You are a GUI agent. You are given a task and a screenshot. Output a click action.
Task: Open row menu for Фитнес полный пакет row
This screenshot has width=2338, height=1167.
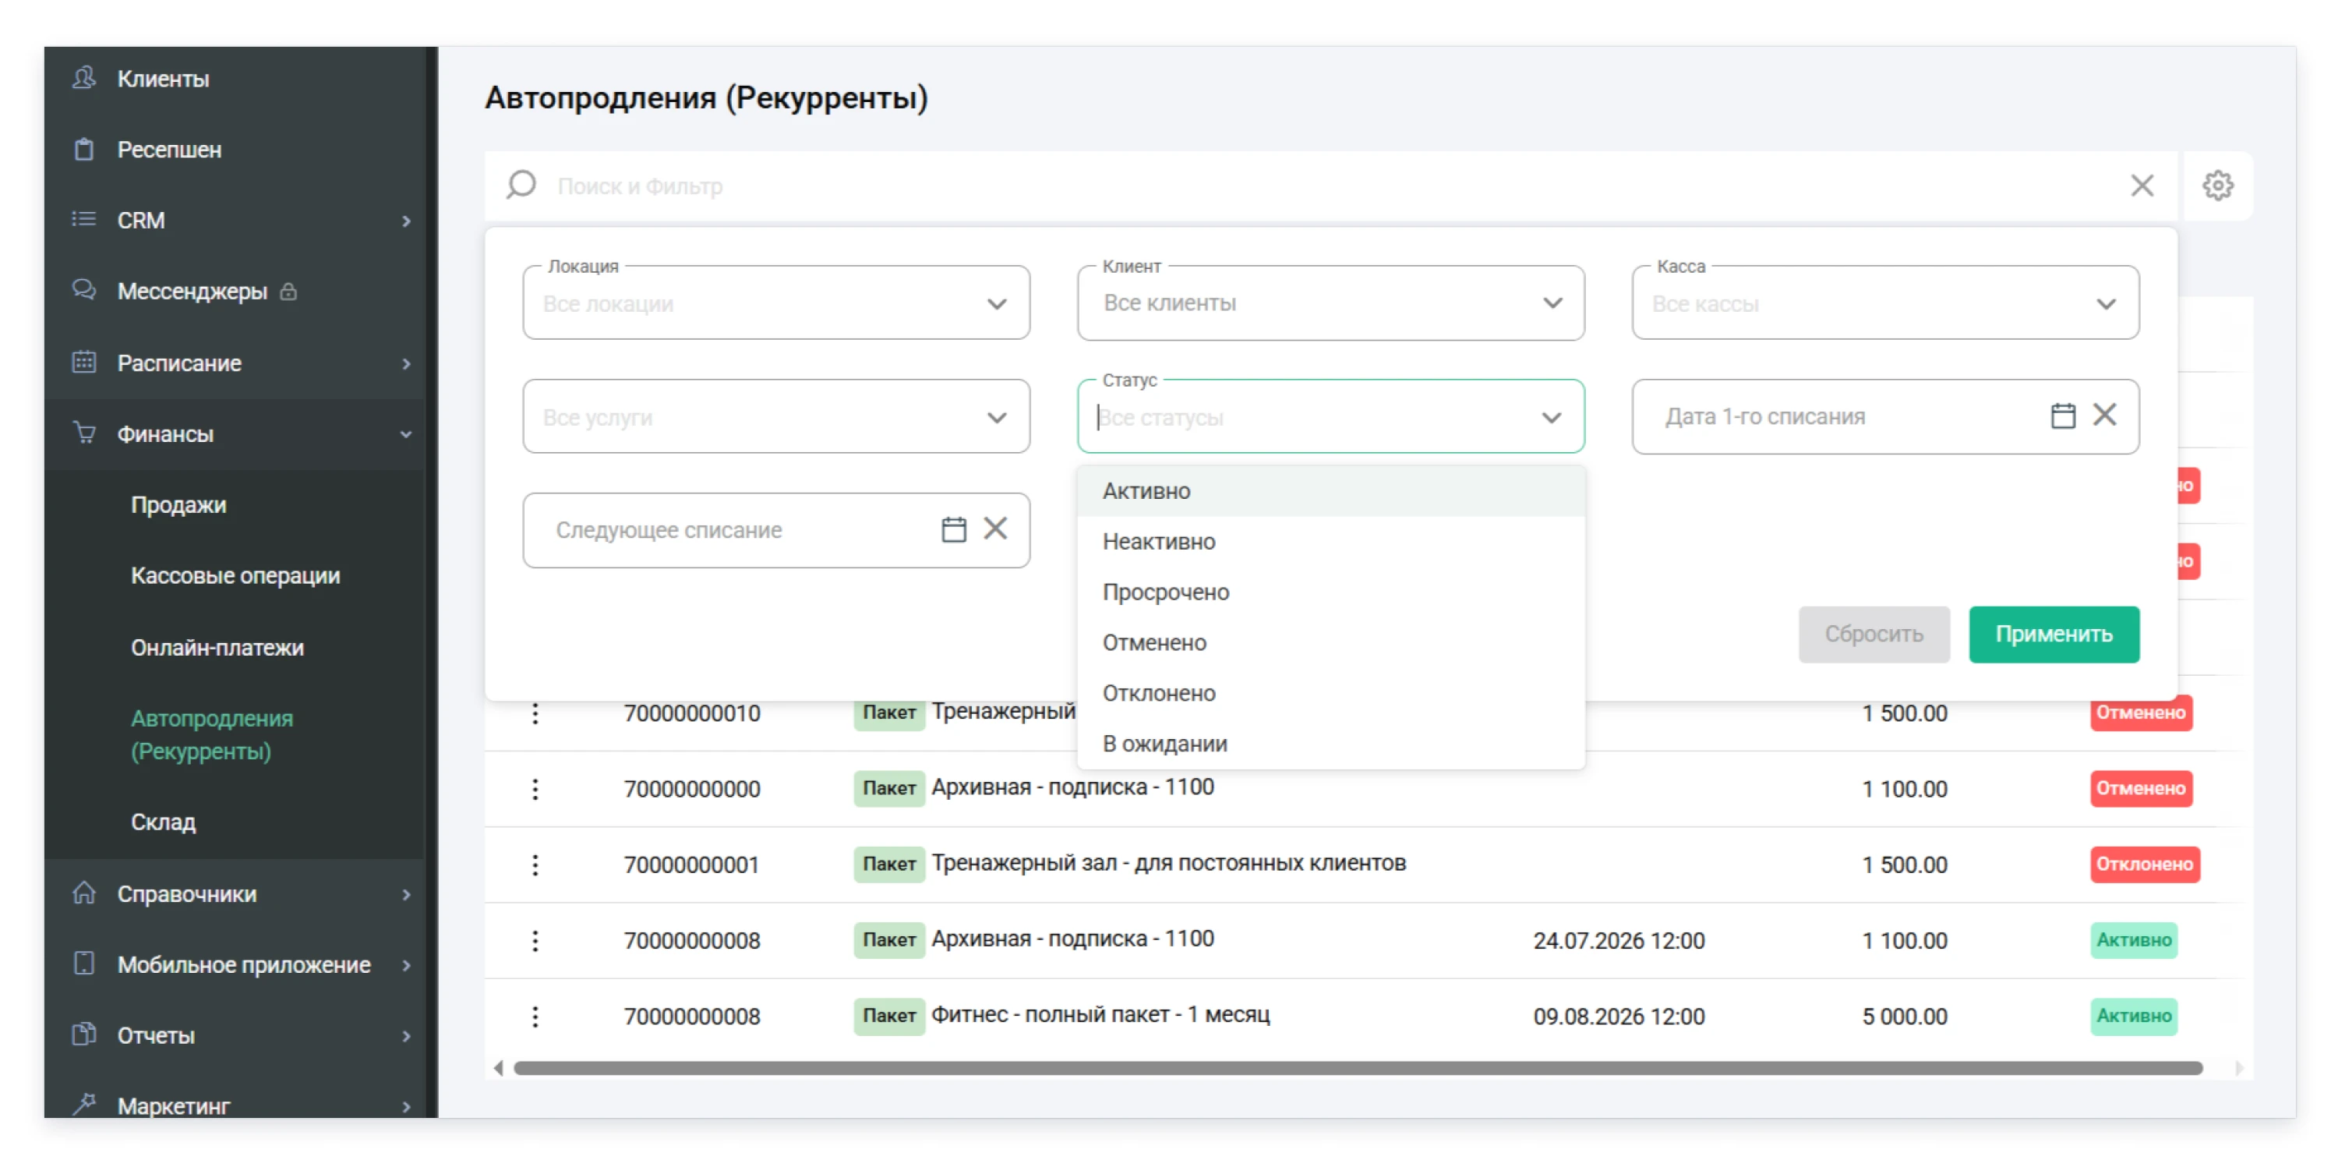(x=535, y=1017)
